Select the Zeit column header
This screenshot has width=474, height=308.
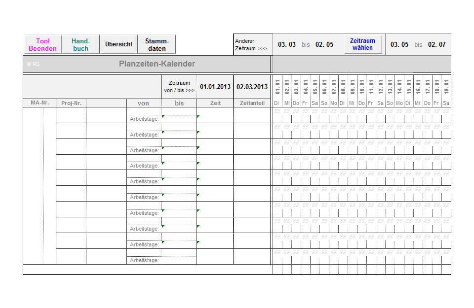(x=215, y=103)
